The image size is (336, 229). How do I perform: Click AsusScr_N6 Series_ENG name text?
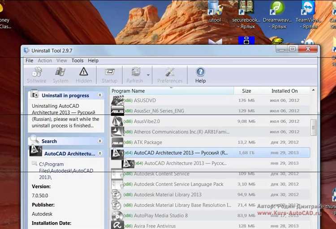159,111
